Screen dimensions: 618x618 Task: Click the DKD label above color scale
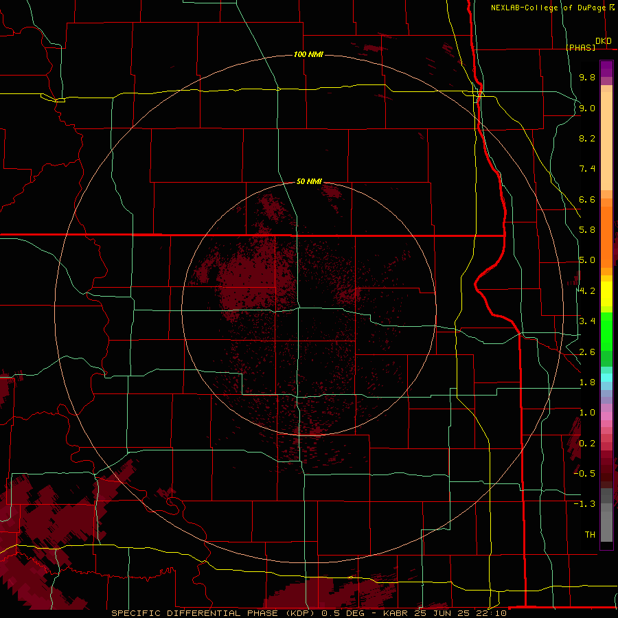(604, 41)
